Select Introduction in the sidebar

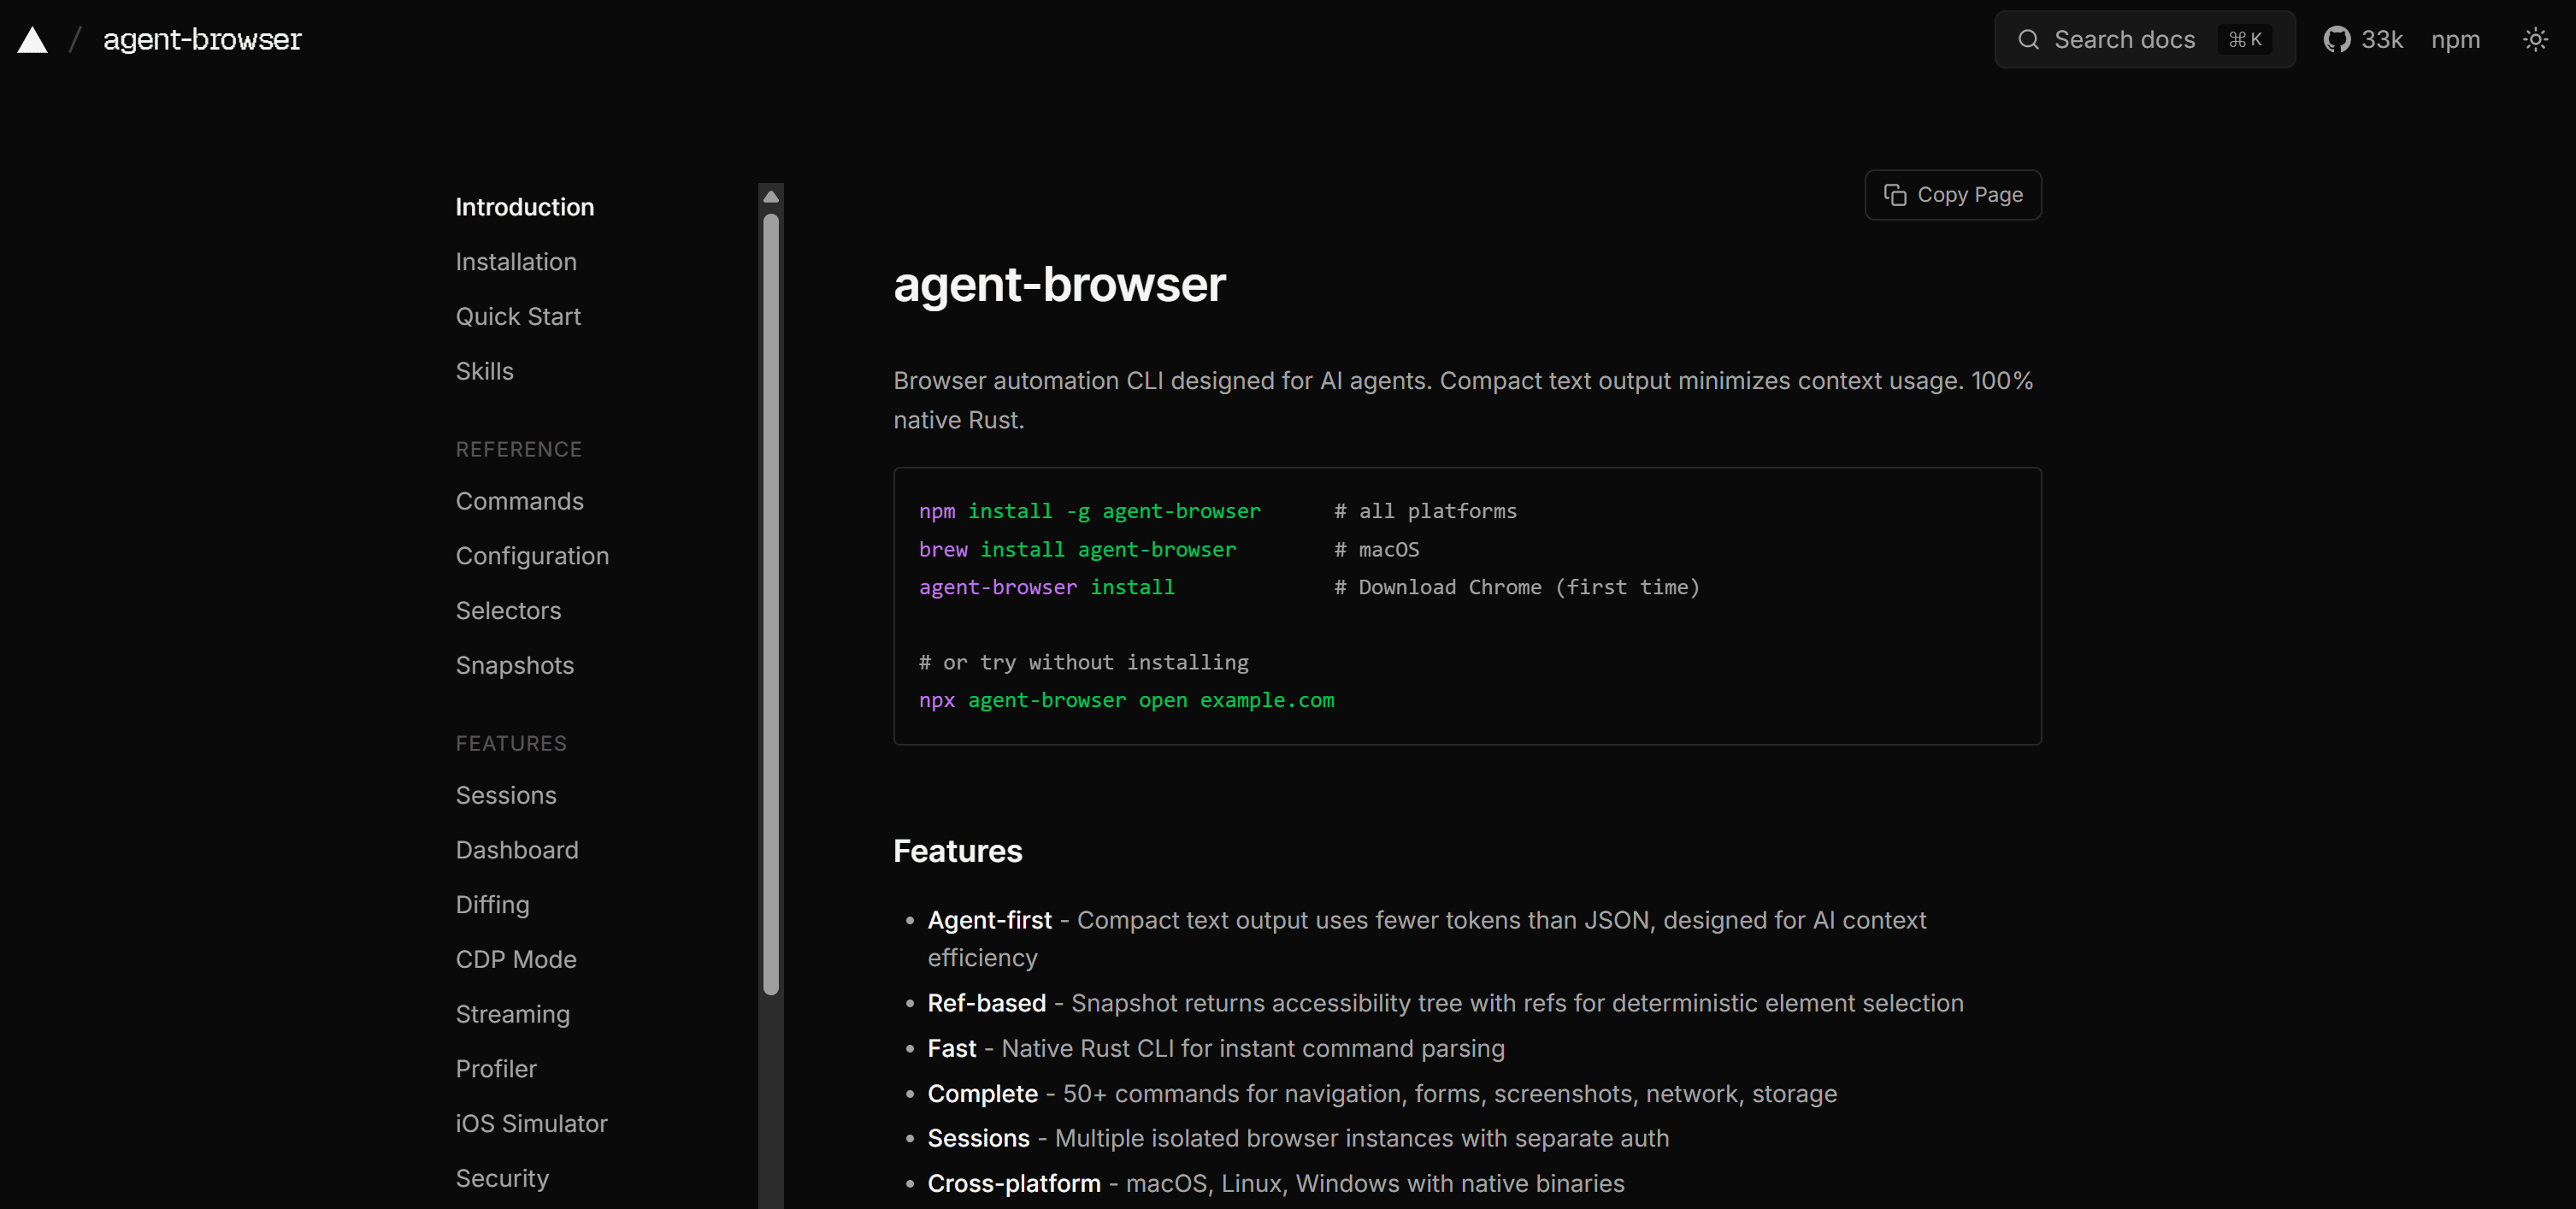(525, 207)
